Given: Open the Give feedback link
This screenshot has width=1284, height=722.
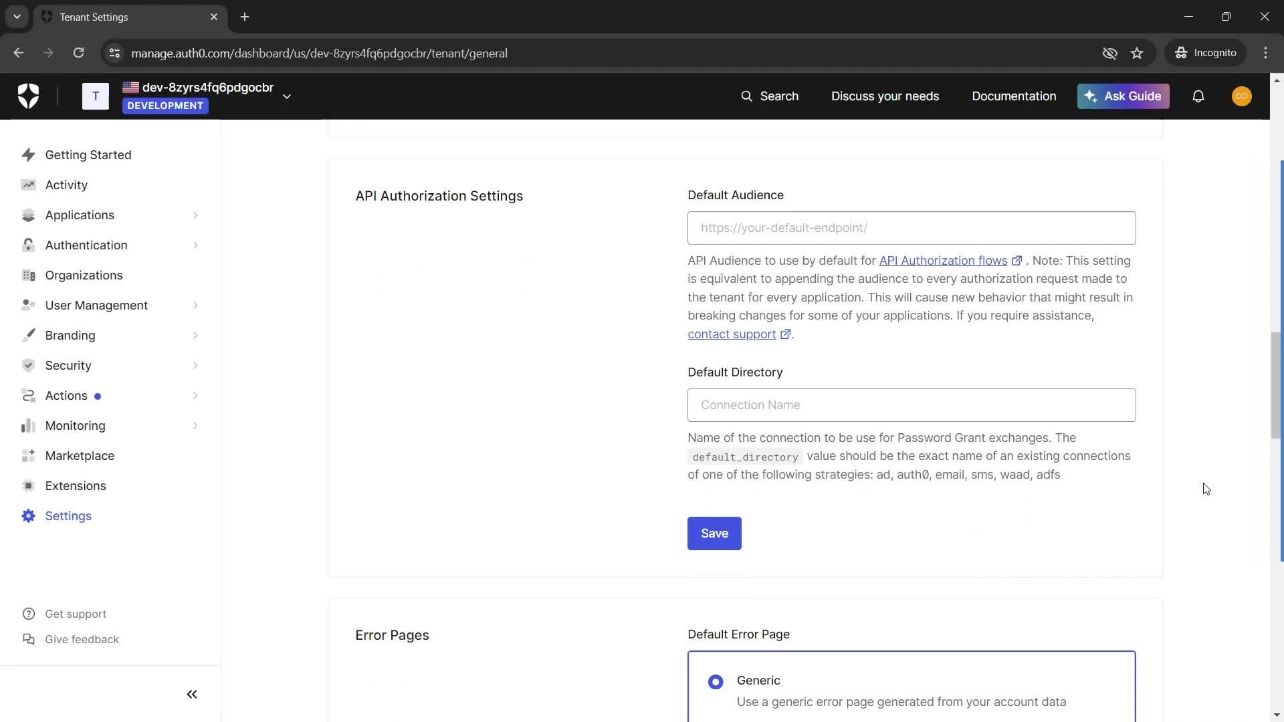Looking at the screenshot, I should click(82, 639).
